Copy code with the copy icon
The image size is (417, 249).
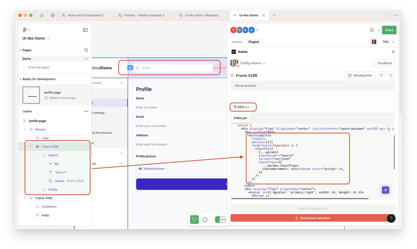click(x=389, y=129)
